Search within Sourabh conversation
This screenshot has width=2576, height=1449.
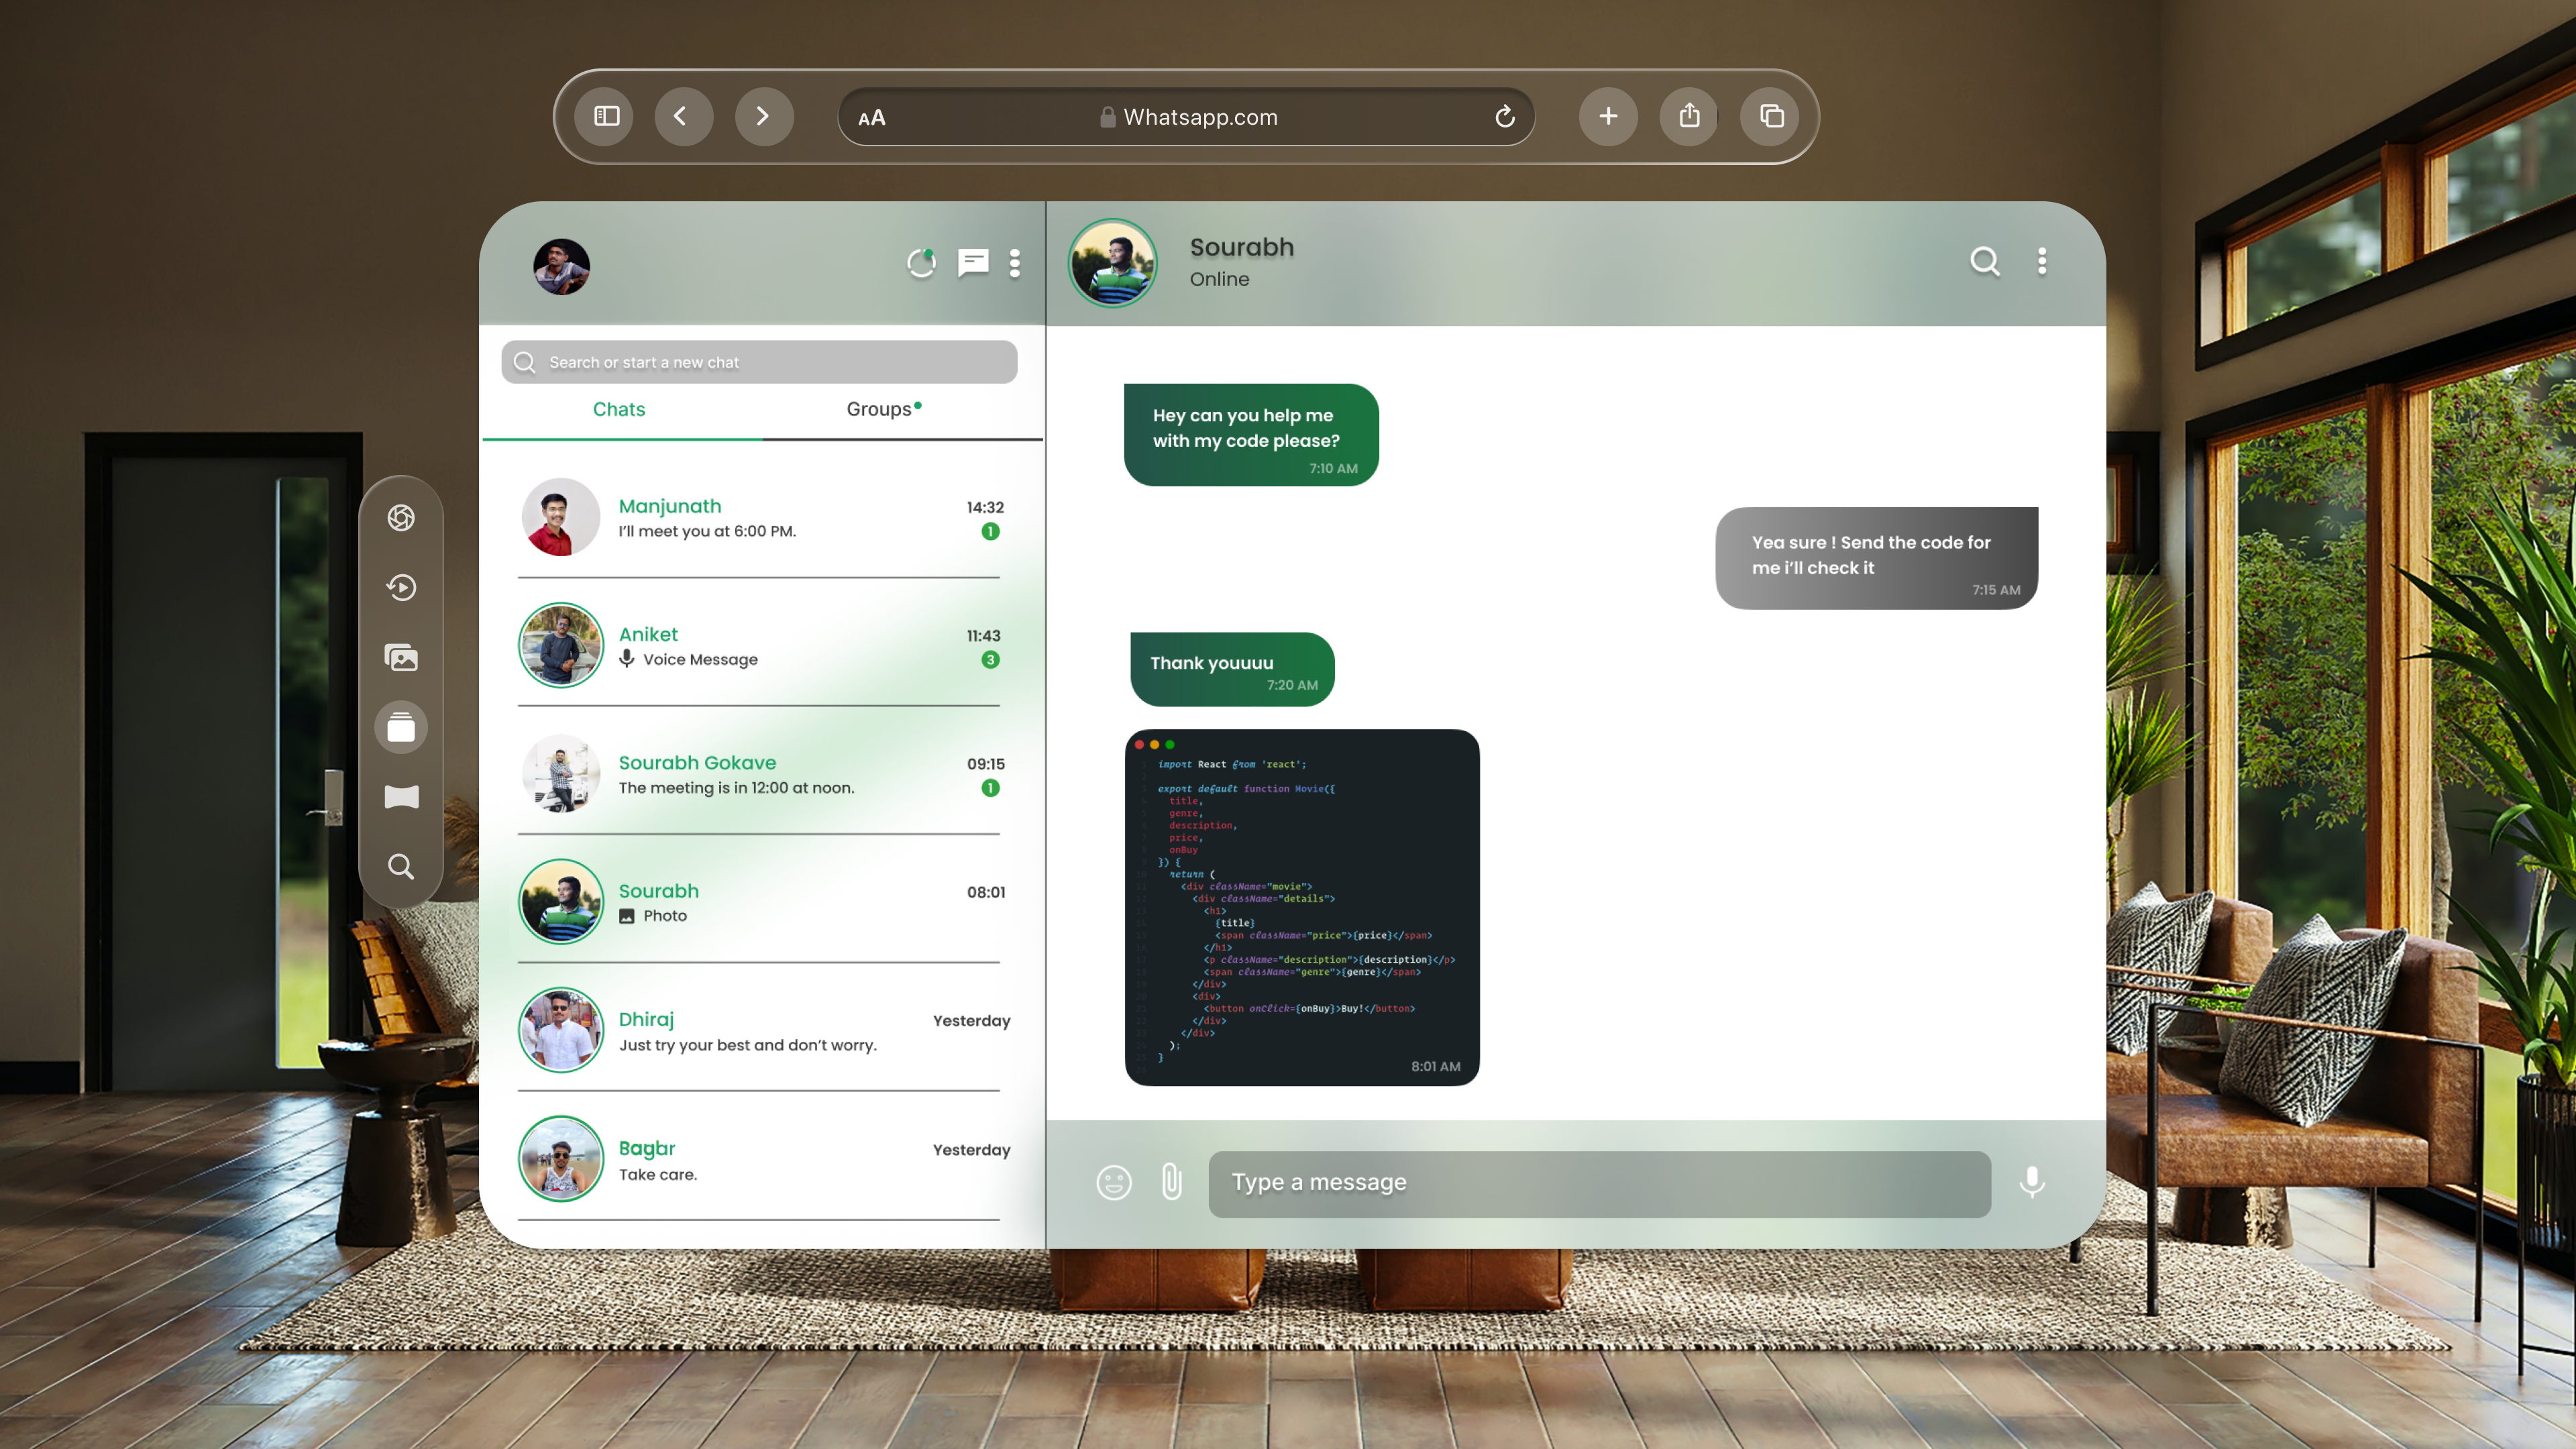click(x=1985, y=262)
